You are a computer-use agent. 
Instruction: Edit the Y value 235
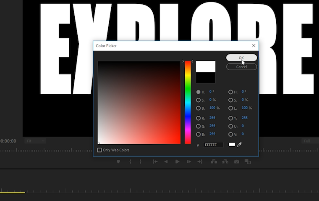point(245,118)
